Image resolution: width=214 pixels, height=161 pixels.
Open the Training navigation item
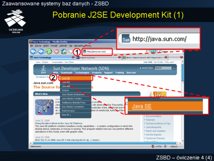pyautogui.click(x=119, y=73)
